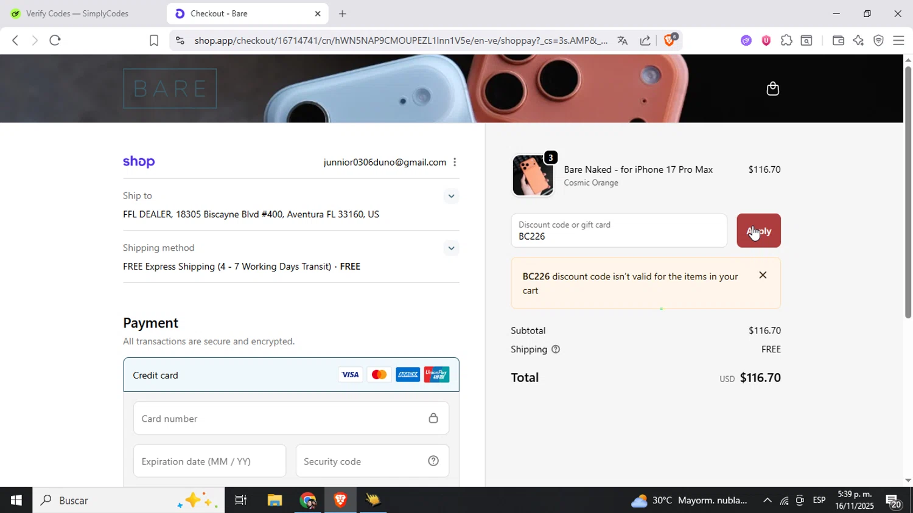Image resolution: width=913 pixels, height=513 pixels.
Task: Open Windows Start menu
Action: pos(16,500)
